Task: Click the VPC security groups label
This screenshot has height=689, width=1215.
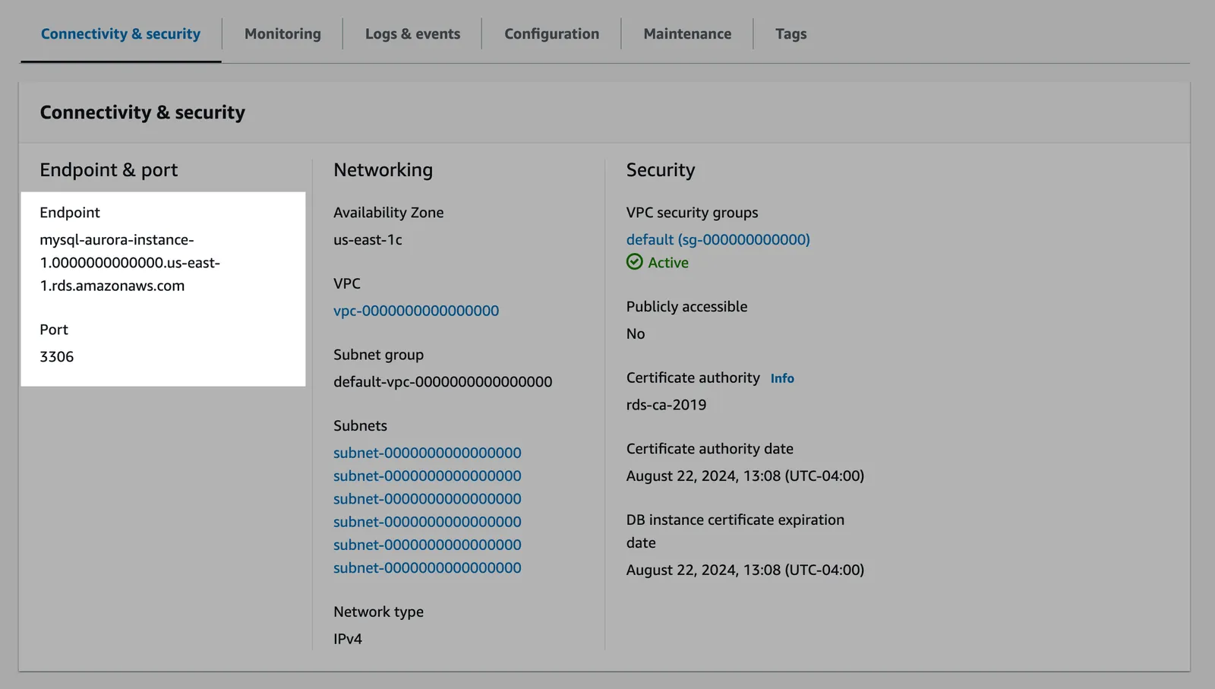Action: (x=692, y=213)
